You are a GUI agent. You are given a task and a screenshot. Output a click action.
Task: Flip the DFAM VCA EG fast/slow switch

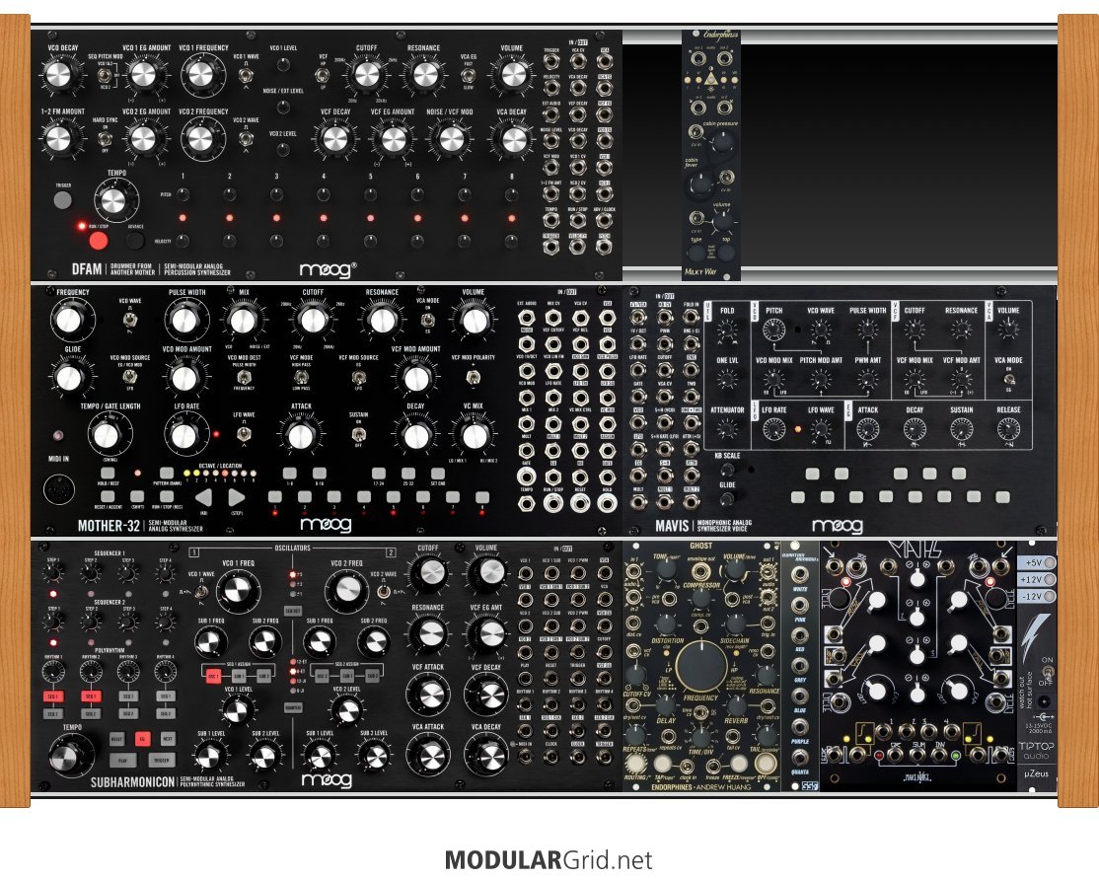[469, 75]
